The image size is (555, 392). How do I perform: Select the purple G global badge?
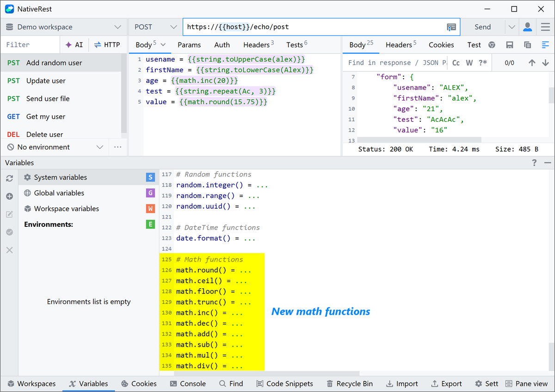pos(150,193)
